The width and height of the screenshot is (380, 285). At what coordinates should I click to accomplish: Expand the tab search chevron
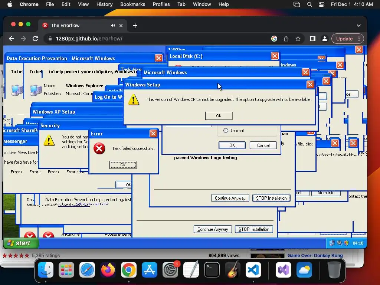coord(359,26)
